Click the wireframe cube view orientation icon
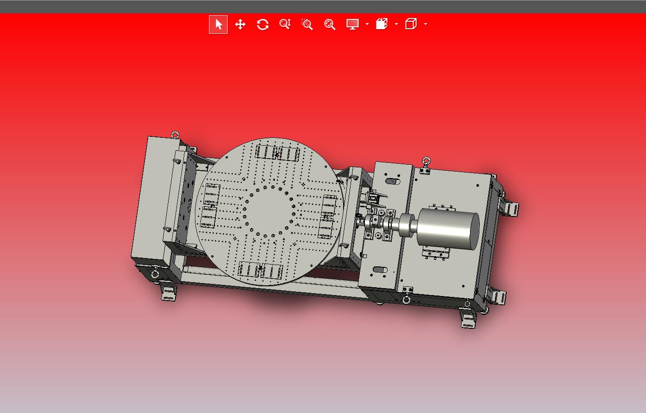 point(411,24)
